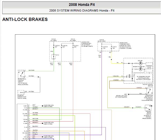
Task: Click the splice dot on the yellow wire
Action: coord(111,60)
